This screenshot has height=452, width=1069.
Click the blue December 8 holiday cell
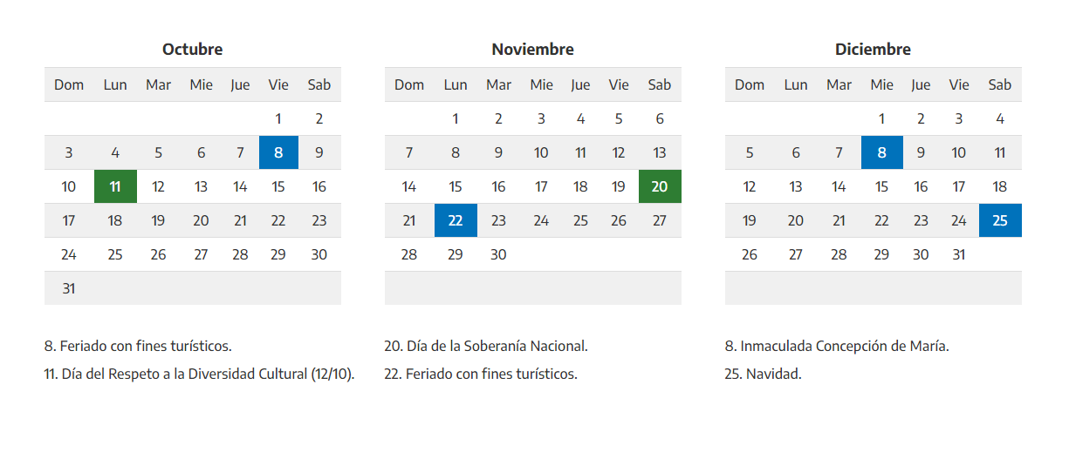click(881, 152)
